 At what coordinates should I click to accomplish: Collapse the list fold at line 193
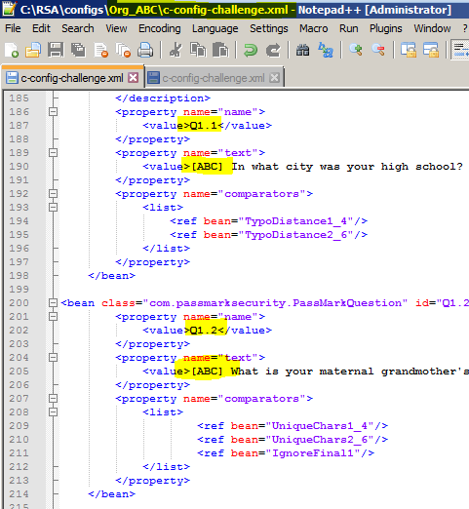coord(53,208)
